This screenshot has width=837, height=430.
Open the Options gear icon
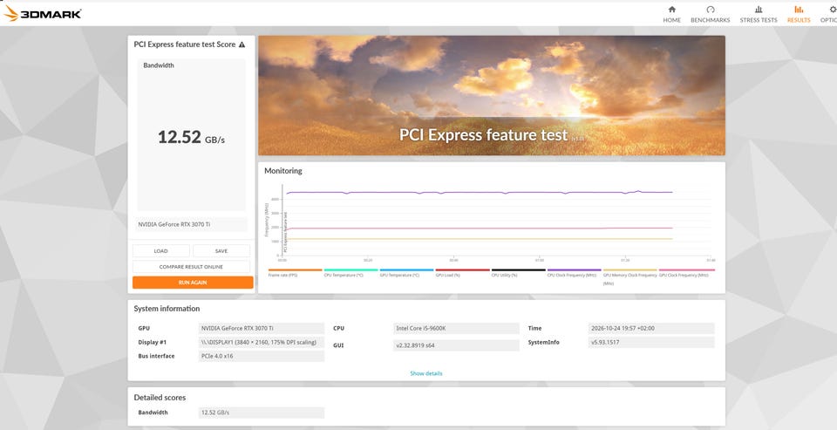(x=833, y=10)
